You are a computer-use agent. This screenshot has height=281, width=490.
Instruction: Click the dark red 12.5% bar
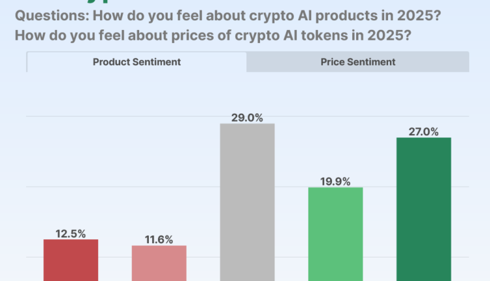click(x=71, y=260)
